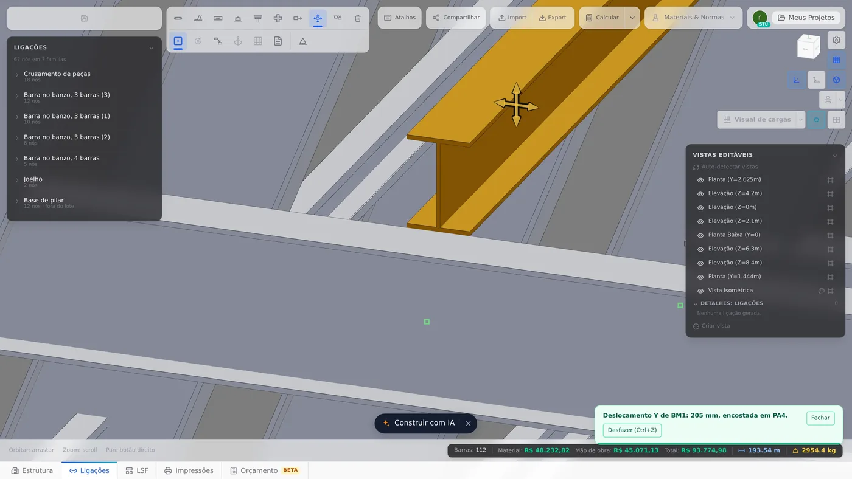
Task: Toggle visibility of Elevação (Z=6.3m)
Action: [x=700, y=249]
